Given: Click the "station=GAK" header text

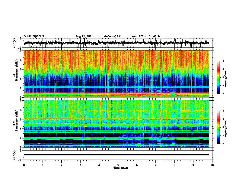Looking at the screenshot, I should (x=112, y=36).
